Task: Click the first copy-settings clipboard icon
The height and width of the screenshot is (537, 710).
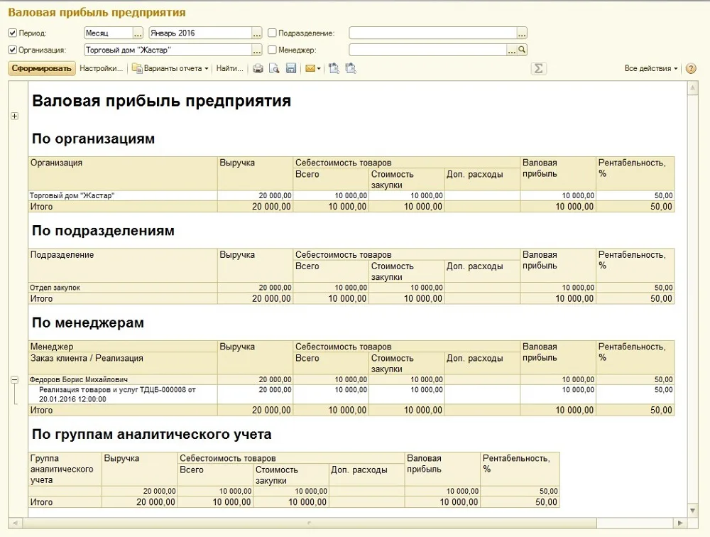Action: point(334,68)
